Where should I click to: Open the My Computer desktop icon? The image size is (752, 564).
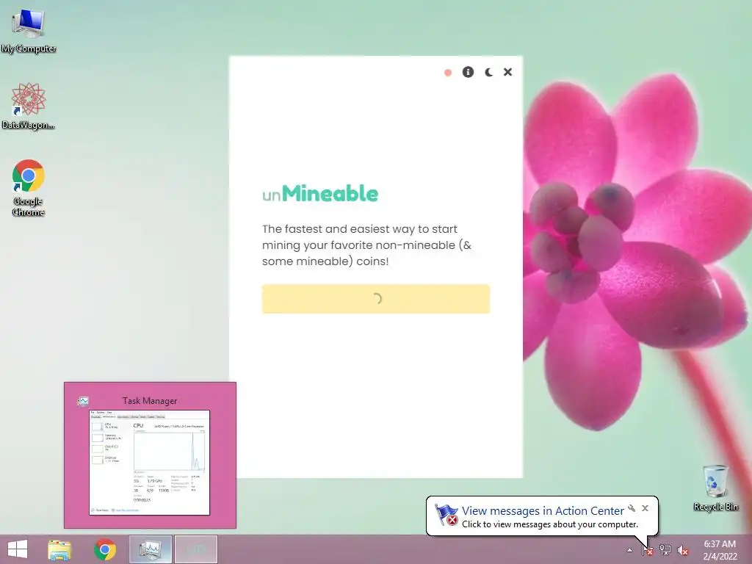29,32
